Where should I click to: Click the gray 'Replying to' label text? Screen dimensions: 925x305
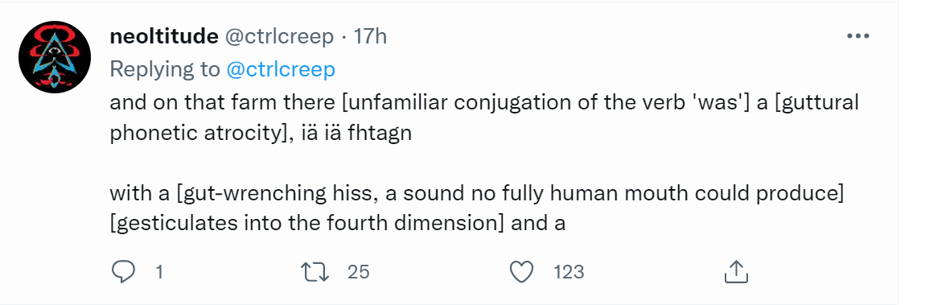click(165, 70)
